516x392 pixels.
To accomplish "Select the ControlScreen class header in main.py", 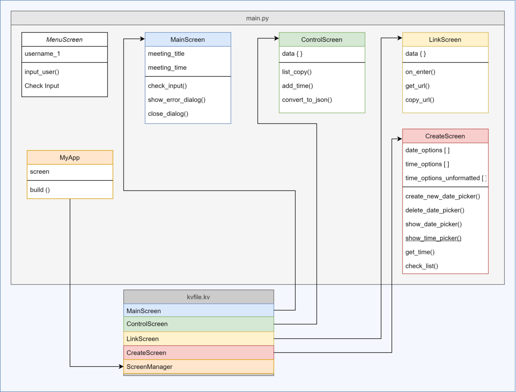I will [322, 40].
